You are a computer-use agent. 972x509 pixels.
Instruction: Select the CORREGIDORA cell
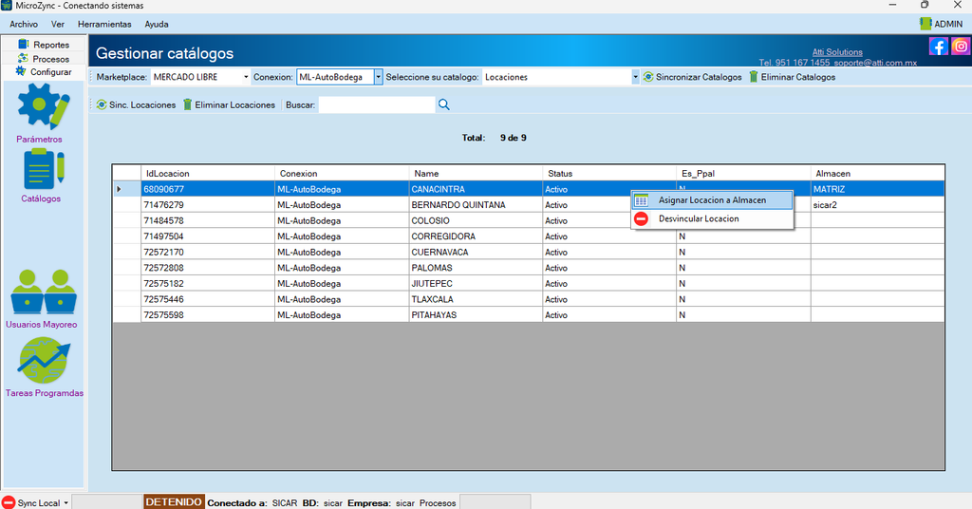tap(476, 236)
